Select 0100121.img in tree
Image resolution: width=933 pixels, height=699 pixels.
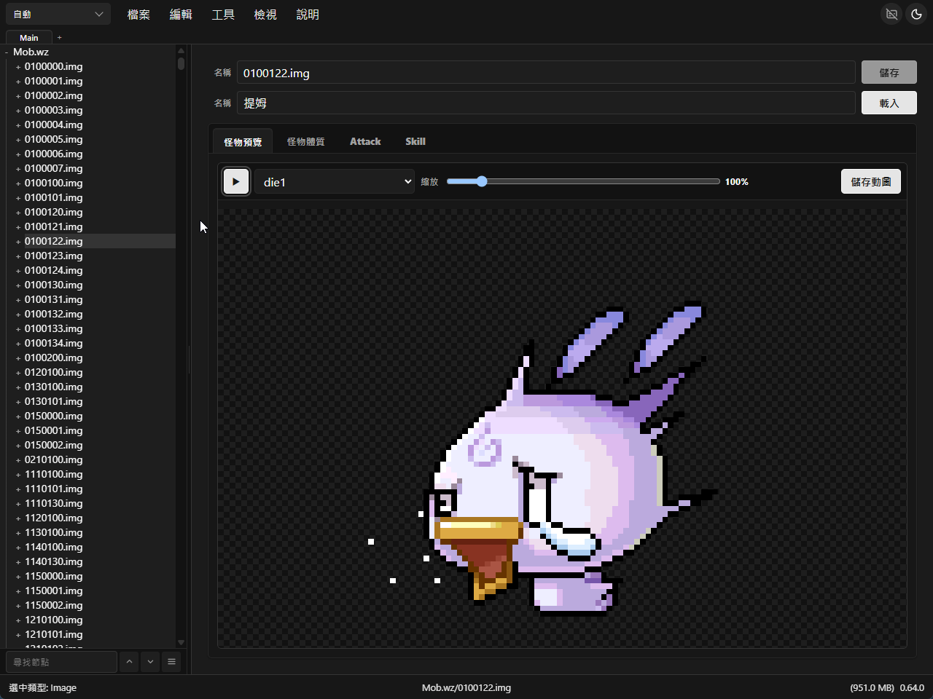click(54, 226)
